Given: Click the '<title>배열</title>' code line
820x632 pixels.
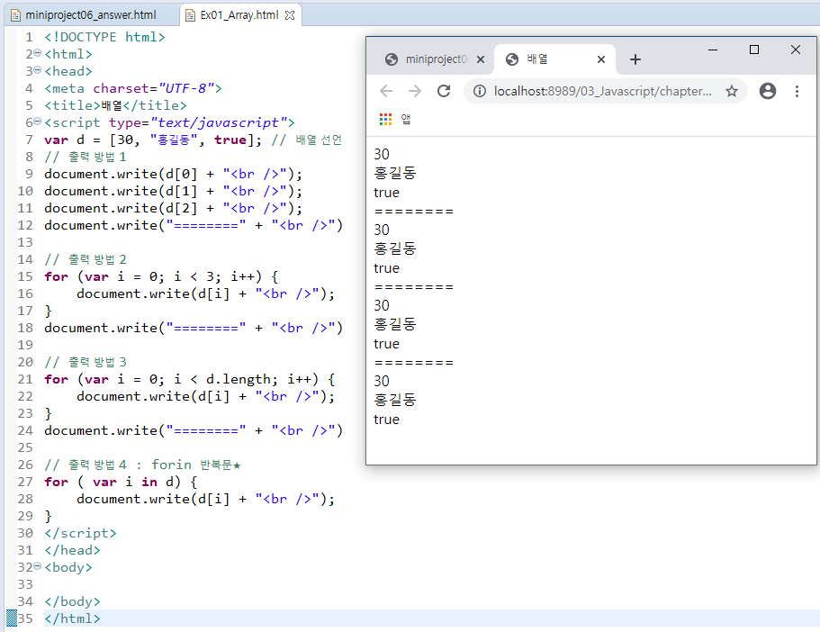Looking at the screenshot, I should tap(115, 105).
